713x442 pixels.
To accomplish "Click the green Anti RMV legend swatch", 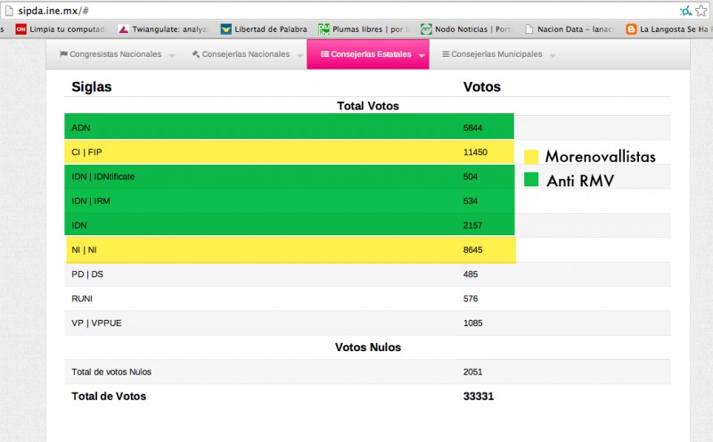I will [531, 179].
